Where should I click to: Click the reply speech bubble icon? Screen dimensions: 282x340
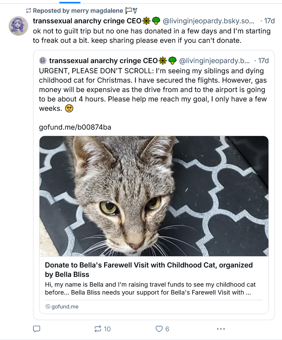tap(36, 329)
